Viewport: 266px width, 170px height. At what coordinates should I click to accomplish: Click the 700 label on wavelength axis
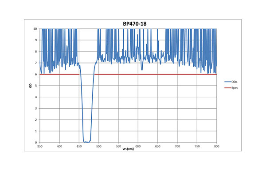pos(177,146)
